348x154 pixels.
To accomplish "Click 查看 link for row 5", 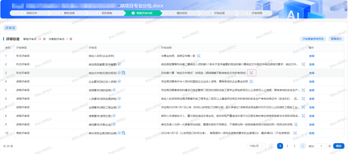I will (312, 90).
